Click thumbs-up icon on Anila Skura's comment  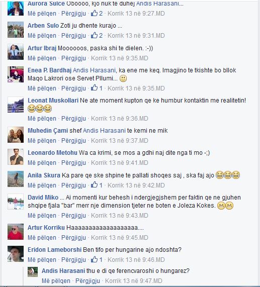95,185
